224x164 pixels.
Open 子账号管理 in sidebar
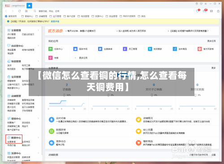coord(27,111)
